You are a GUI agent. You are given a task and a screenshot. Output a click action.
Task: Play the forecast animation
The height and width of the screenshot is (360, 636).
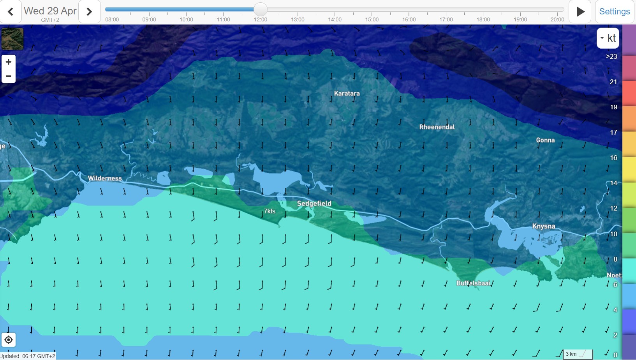580,12
